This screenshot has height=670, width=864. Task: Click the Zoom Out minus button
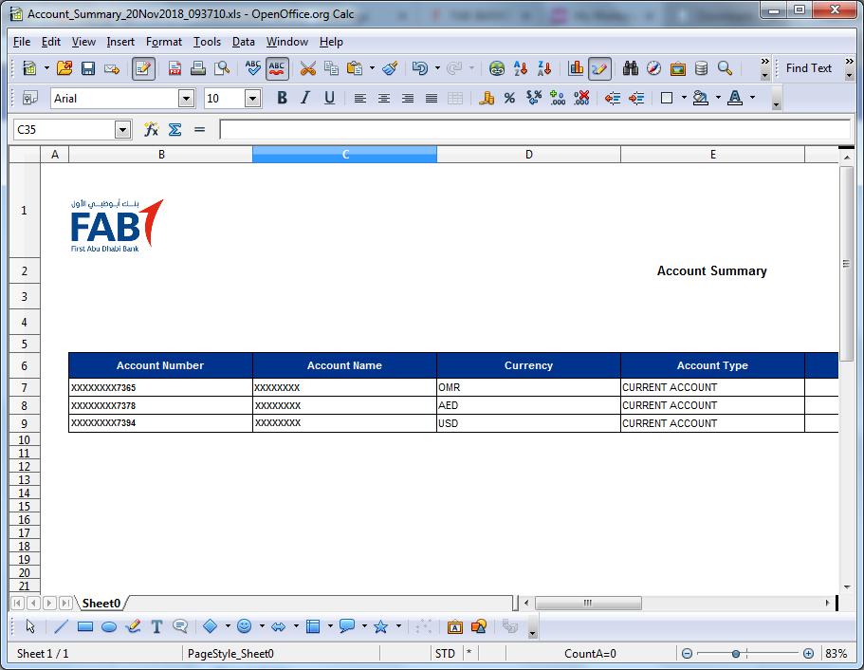pos(687,654)
